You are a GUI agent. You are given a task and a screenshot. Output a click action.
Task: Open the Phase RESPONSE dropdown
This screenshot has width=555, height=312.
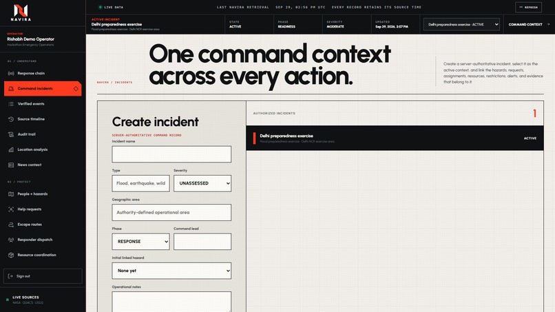(140, 242)
